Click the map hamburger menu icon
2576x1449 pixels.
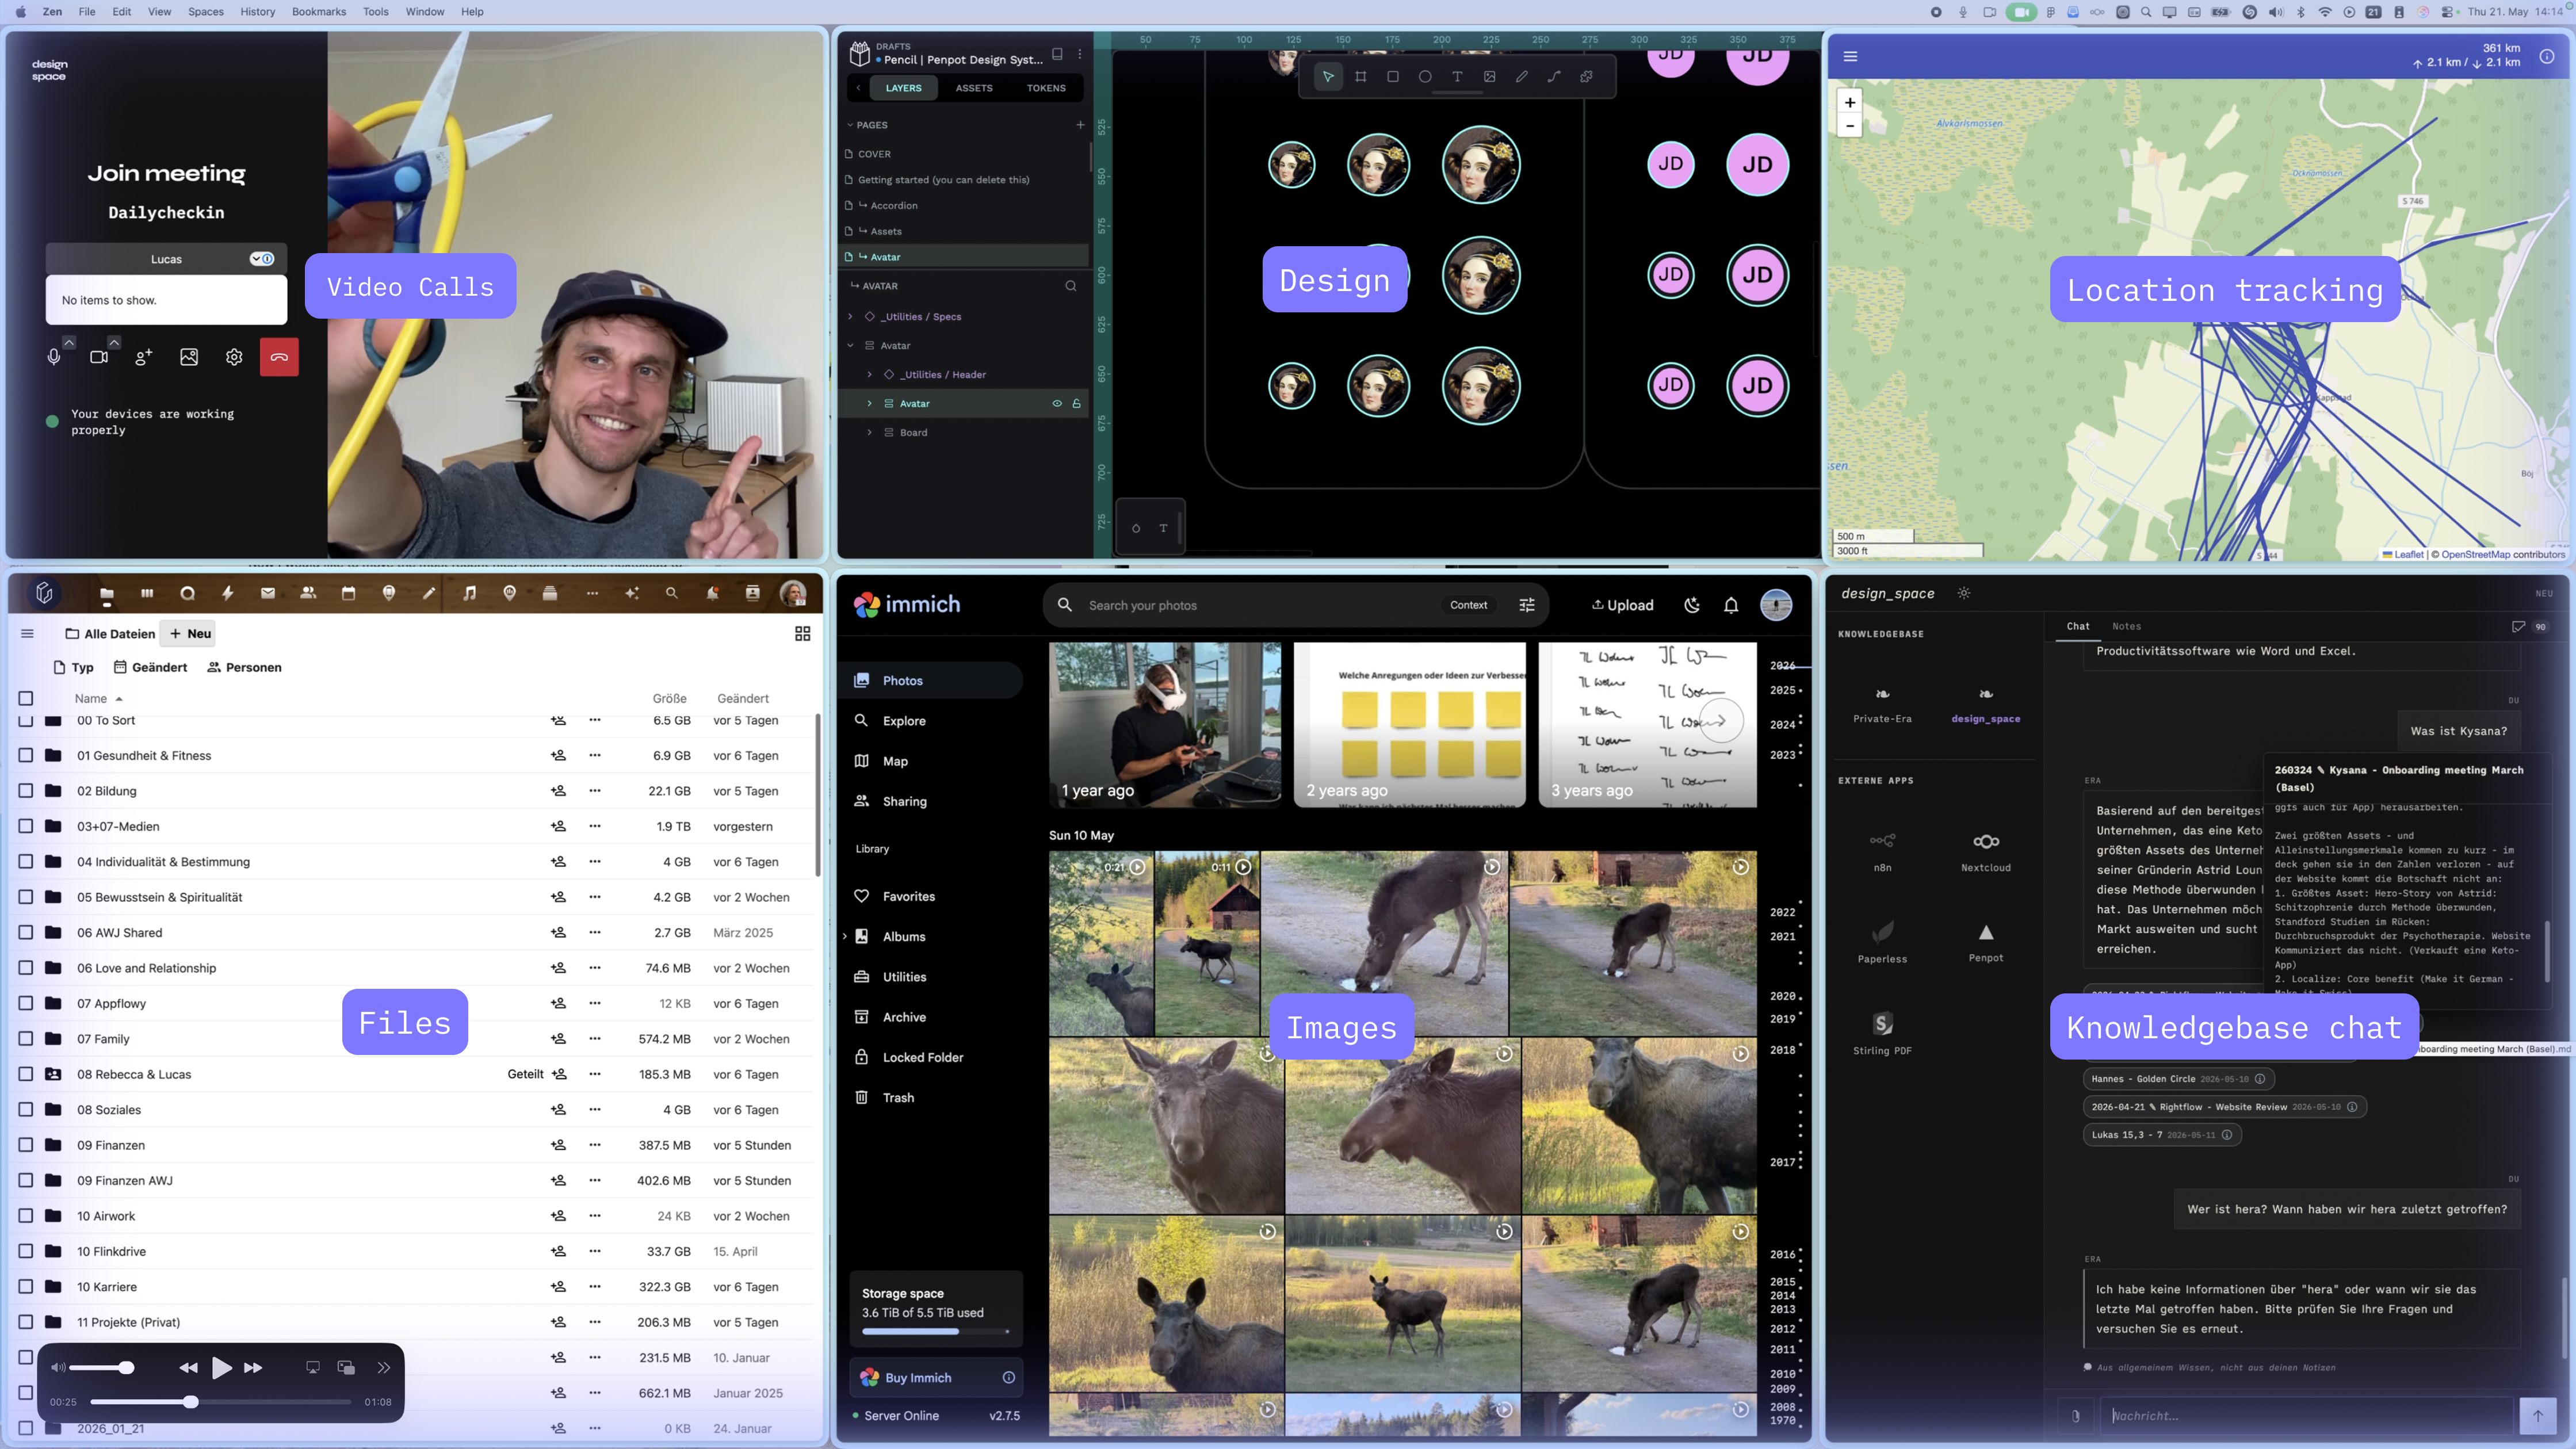1850,57
